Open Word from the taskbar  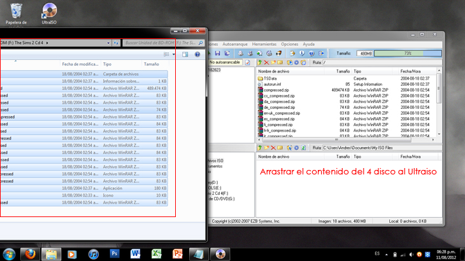click(135, 254)
